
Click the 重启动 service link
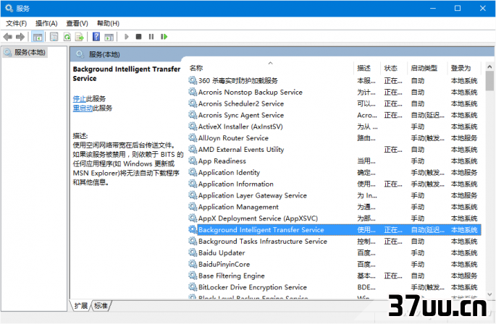click(x=83, y=108)
